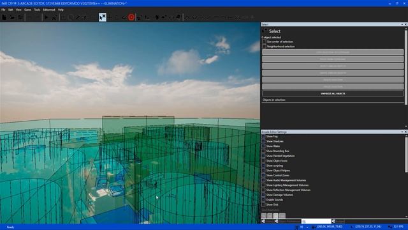Viewport: 408px width, 230px height.
Task: Select the highlighted white bottom tab
Action: coord(316,222)
